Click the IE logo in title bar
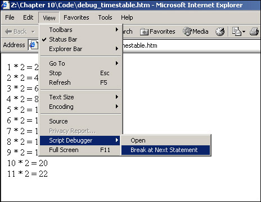Screen dimensions: 261x202 (5, 5)
